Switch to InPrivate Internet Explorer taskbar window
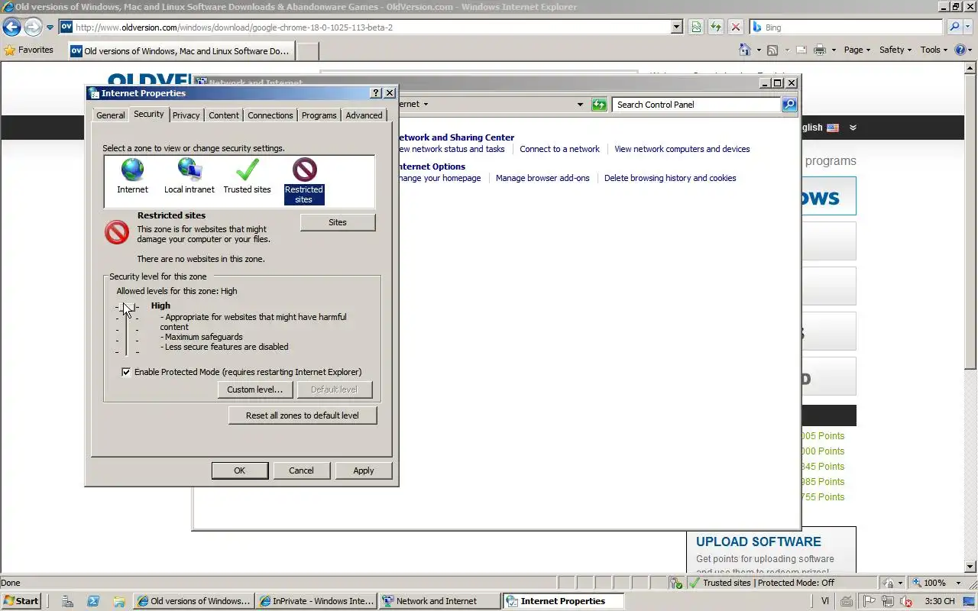This screenshot has height=611, width=978. click(x=316, y=601)
